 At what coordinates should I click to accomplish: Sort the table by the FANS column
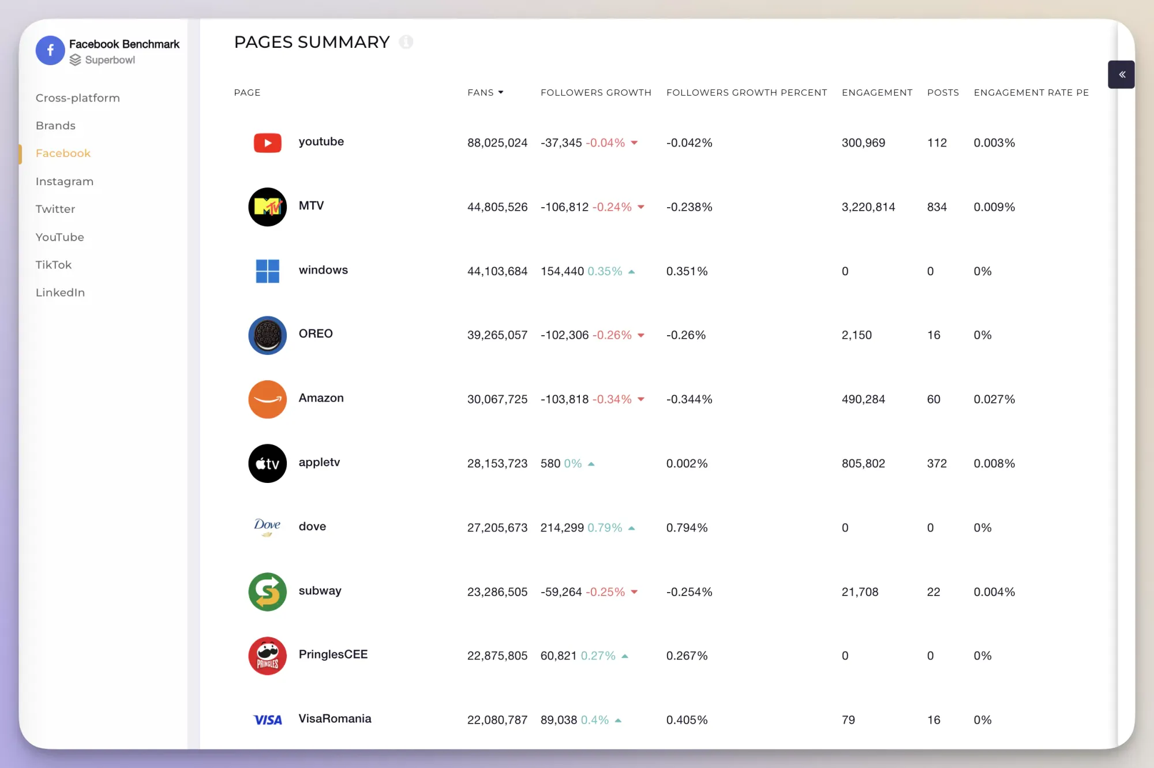coord(485,92)
